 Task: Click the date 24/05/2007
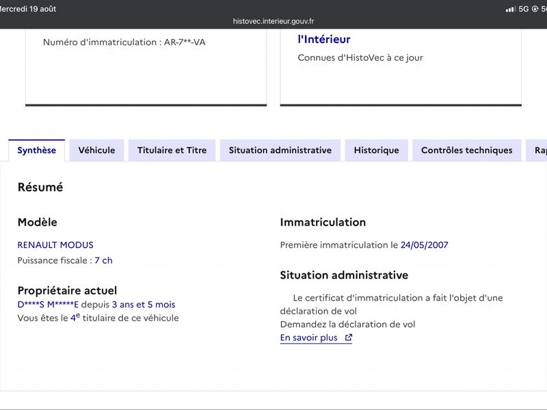[424, 245]
